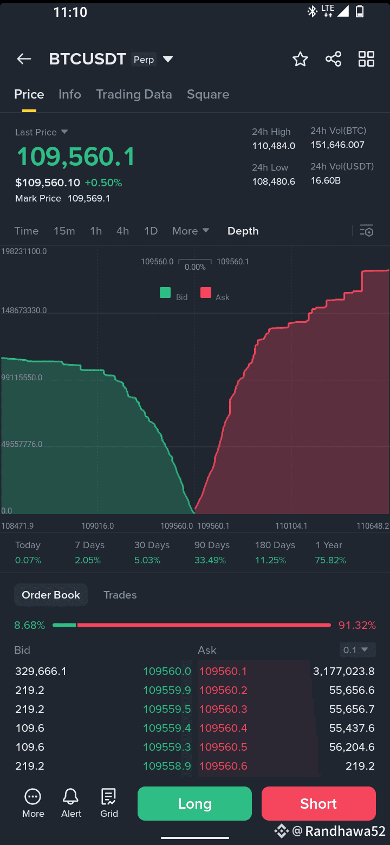The width and height of the screenshot is (390, 845).
Task: Add BTCUSDT to favorites with star icon
Action: (300, 59)
